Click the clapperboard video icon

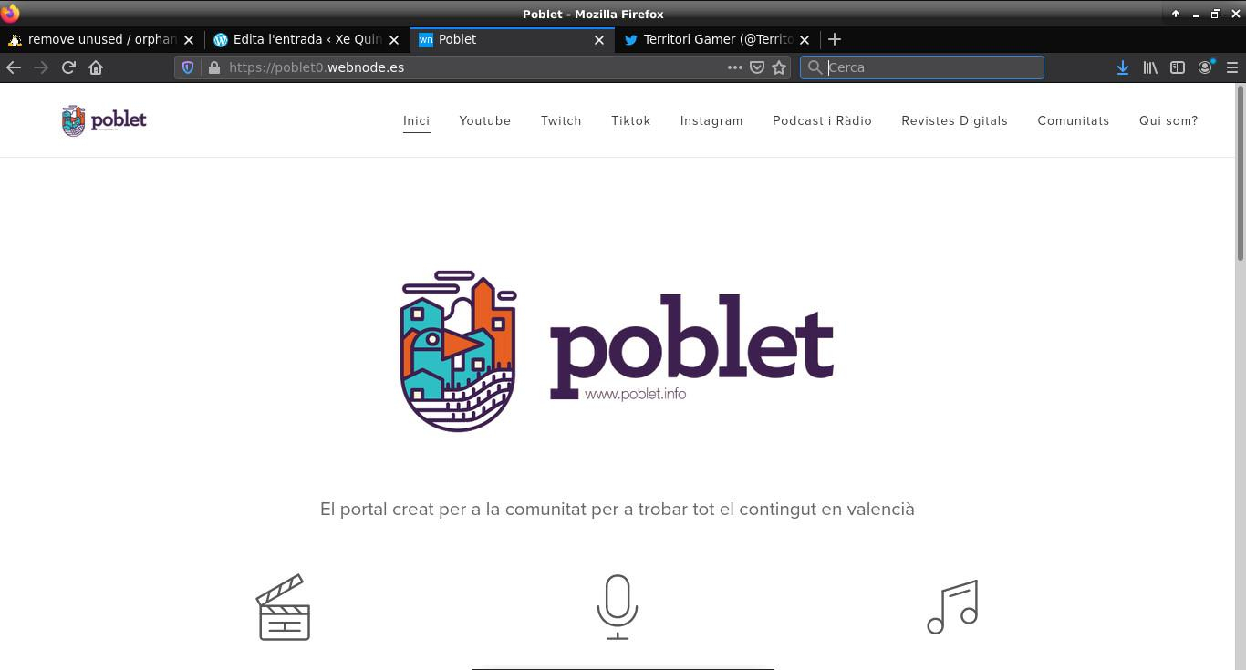click(284, 607)
